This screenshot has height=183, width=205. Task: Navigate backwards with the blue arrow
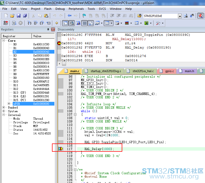tap(69, 16)
